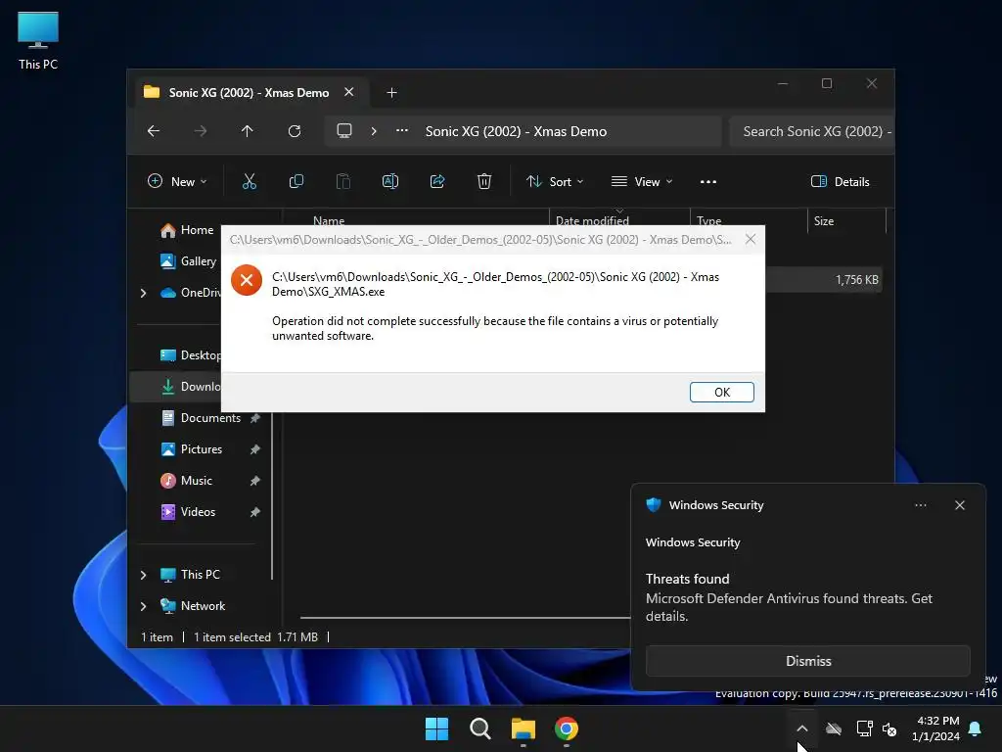The height and width of the screenshot is (752, 1002).
Task: Click the network tray icon
Action: pos(865,728)
